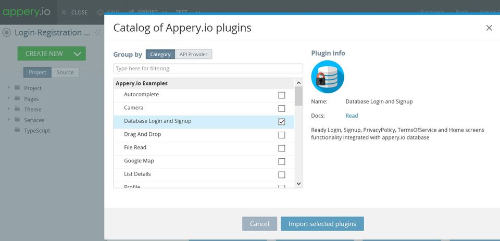This screenshot has height=241, width=500.
Task: Enable the Autocomplete plugin checkbox
Action: click(282, 95)
